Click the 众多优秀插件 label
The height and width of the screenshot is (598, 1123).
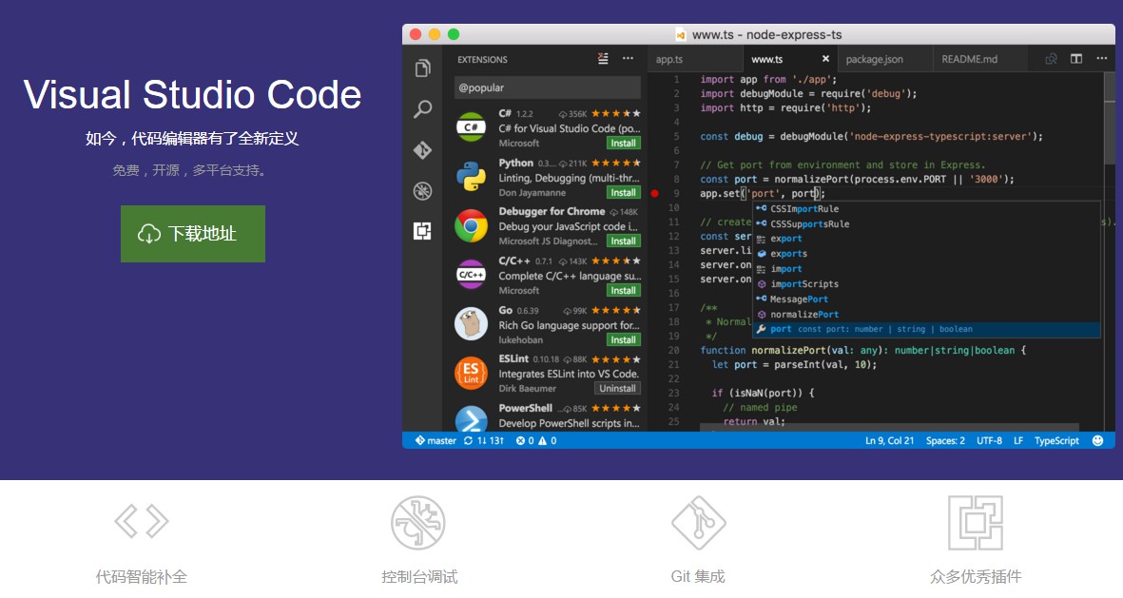coord(976,576)
